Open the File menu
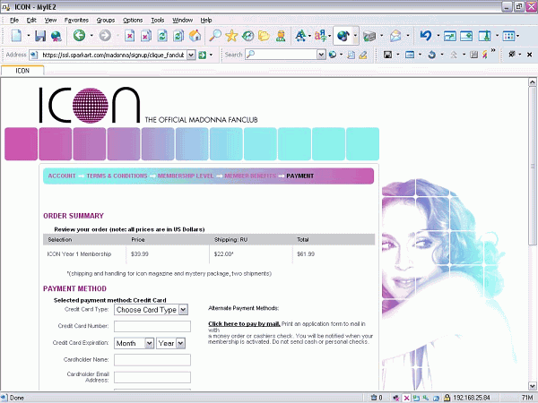 point(14,21)
